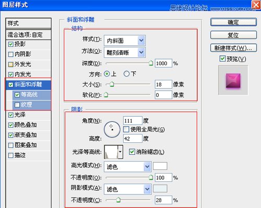Screen dimensions: 261x208
Task: Click highlight opacity field showing 100
Action: 163,178
